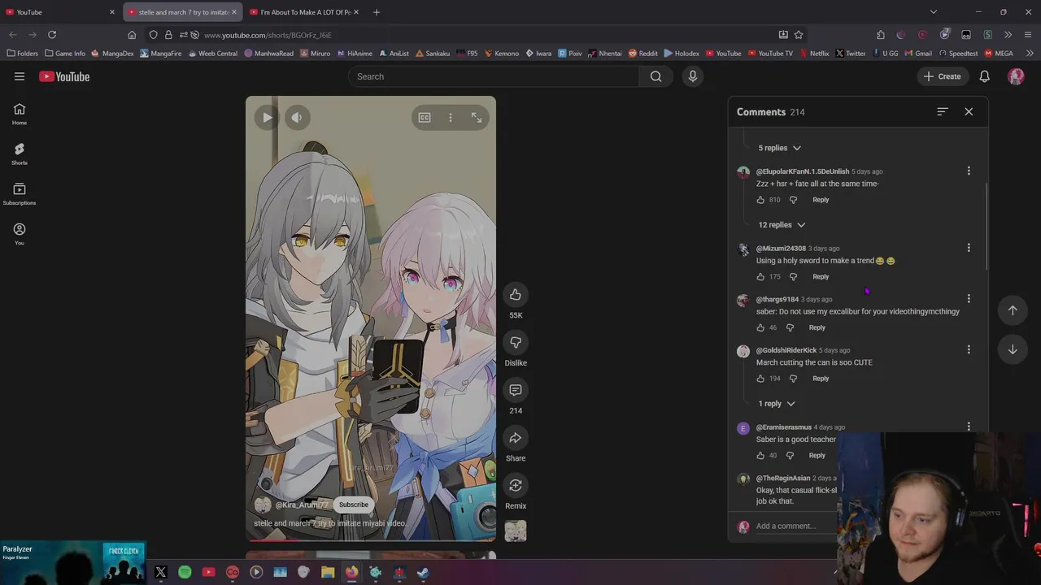Reply to the @Mizumi24308 comment
1041x585 pixels.
tap(821, 277)
